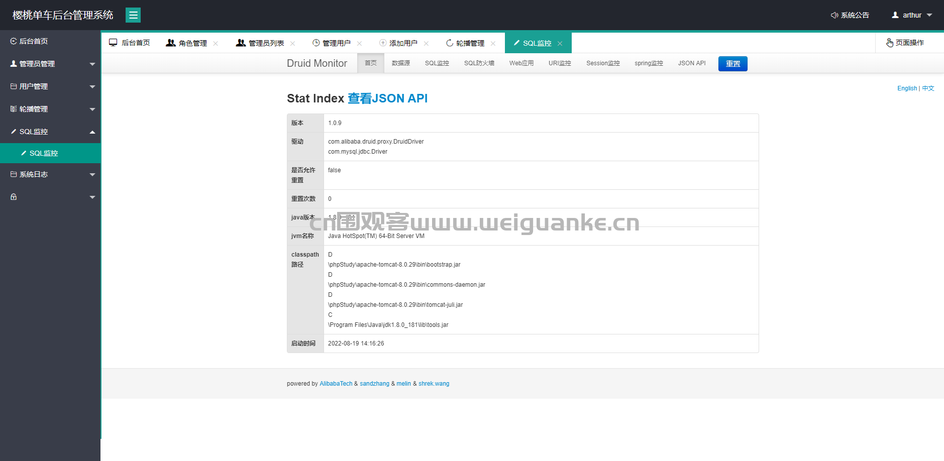The image size is (944, 461).
Task: Click the Druid Monitor brand title
Action: [317, 63]
